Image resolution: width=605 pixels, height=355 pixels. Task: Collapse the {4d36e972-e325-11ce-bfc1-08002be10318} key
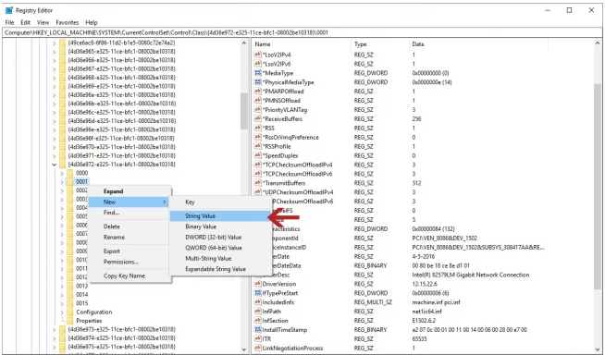pos(54,165)
